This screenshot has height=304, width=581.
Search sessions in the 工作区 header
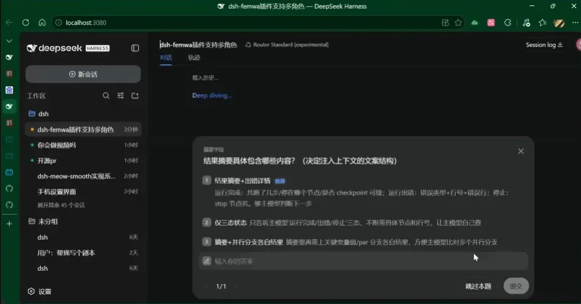pyautogui.click(x=106, y=96)
